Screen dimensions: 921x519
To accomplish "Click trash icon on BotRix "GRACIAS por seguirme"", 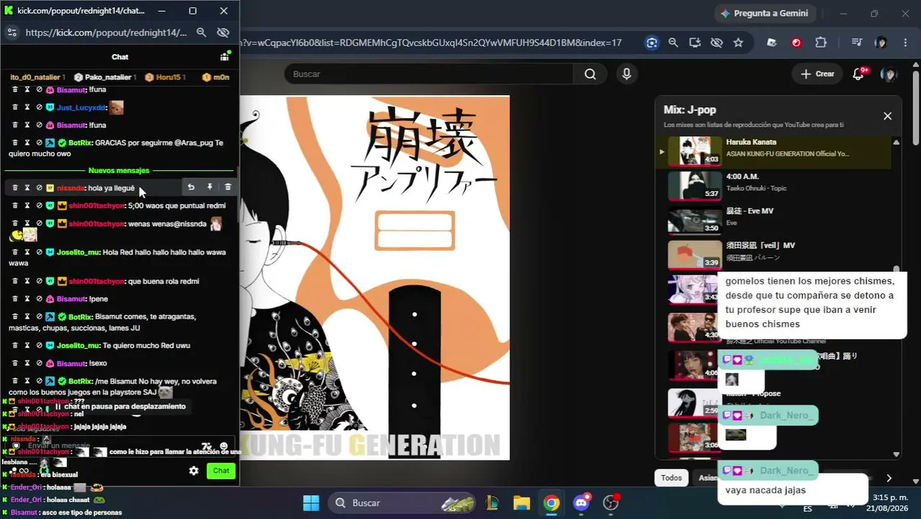I will click(14, 143).
